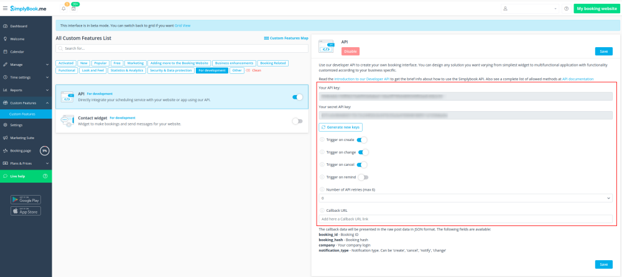Image resolution: width=622 pixels, height=277 pixels.
Task: Open the App Store badge
Action: point(26,211)
